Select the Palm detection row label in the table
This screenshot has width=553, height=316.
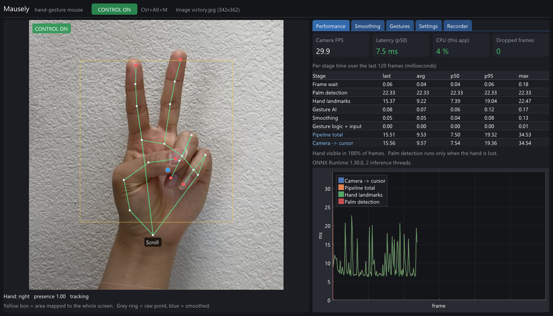(x=330, y=93)
